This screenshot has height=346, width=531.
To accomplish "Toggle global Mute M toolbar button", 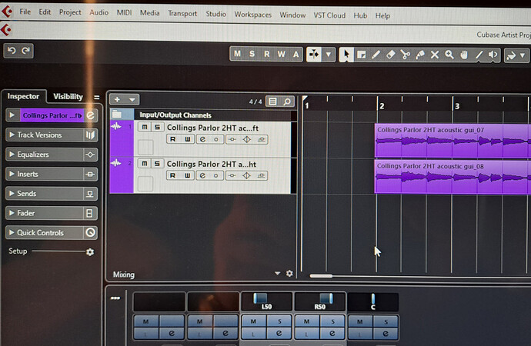I will pos(237,54).
